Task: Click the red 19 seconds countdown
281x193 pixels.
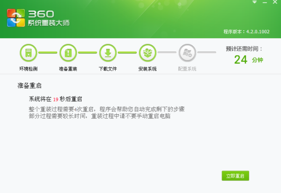Action: 56,100
